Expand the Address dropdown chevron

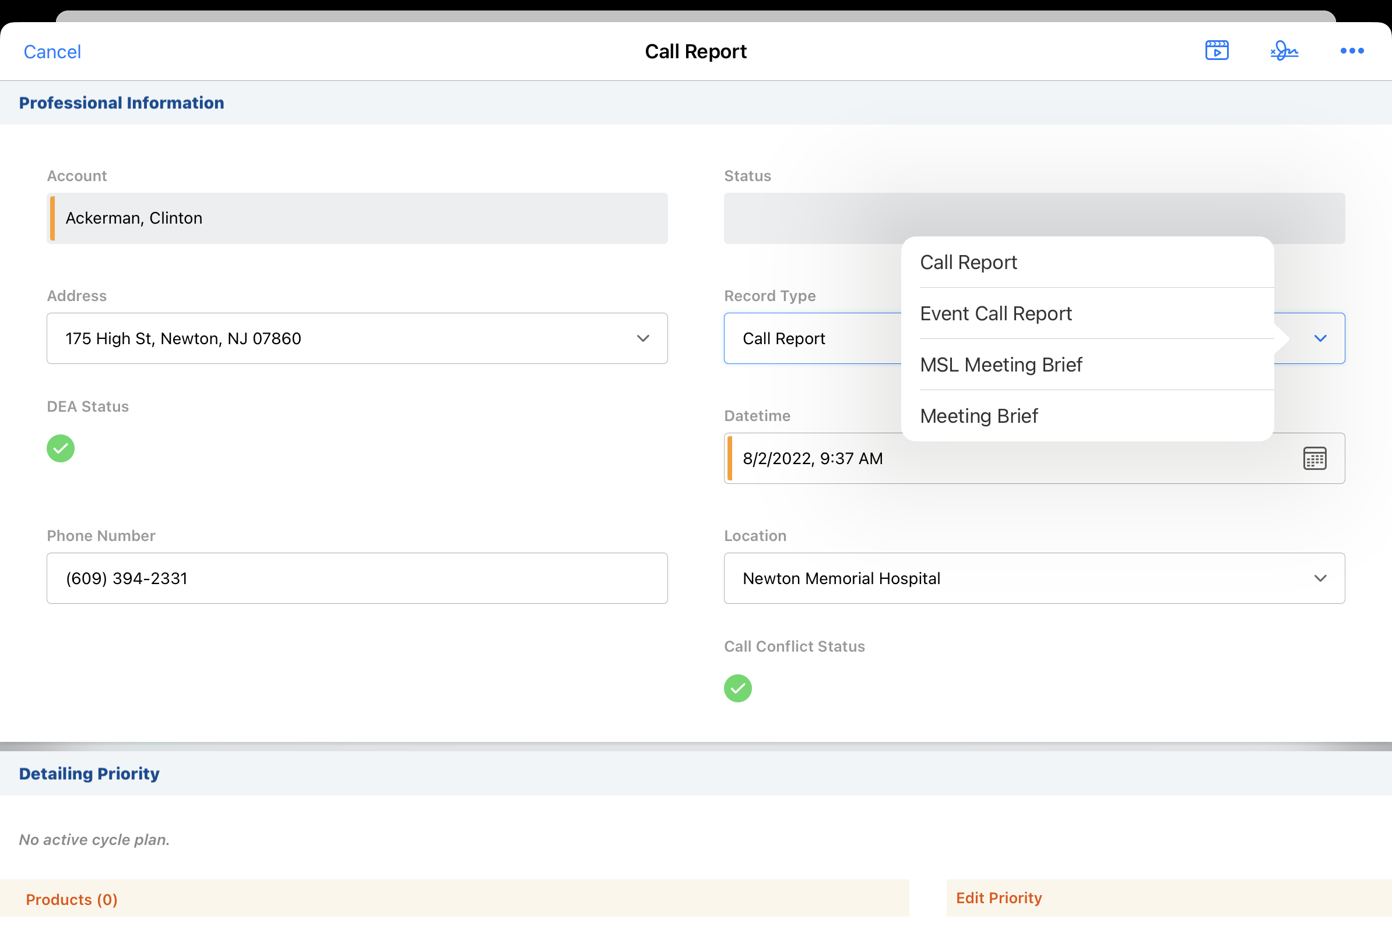click(x=643, y=338)
